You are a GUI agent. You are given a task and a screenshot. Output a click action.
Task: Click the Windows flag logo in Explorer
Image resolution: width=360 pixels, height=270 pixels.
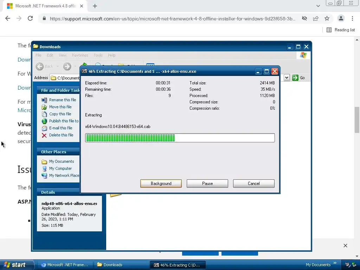tap(303, 55)
